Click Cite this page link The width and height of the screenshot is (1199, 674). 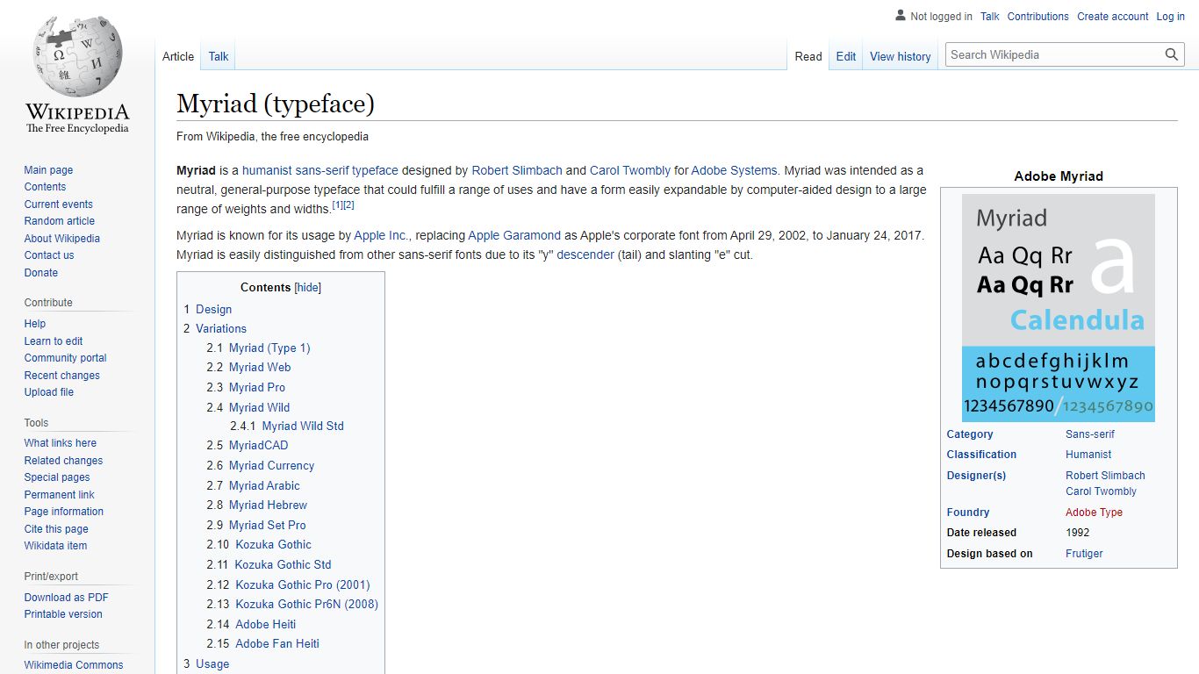click(x=56, y=529)
